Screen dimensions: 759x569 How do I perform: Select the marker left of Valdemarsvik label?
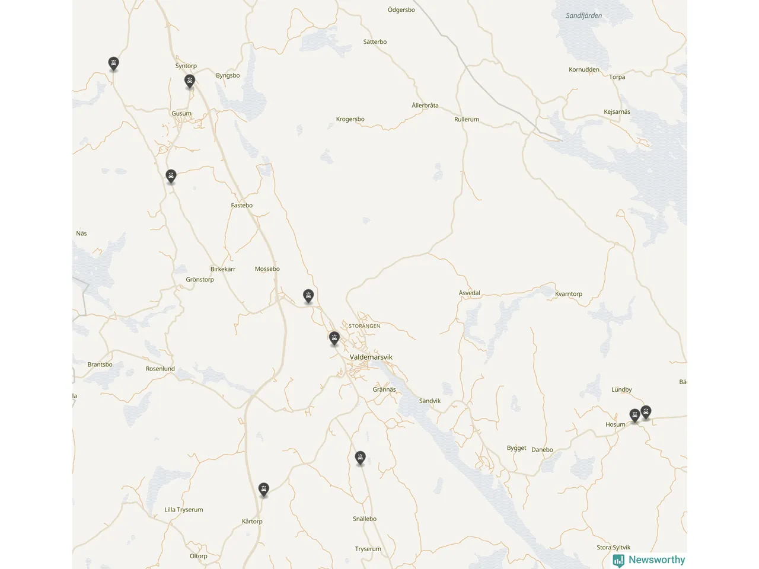[334, 338]
